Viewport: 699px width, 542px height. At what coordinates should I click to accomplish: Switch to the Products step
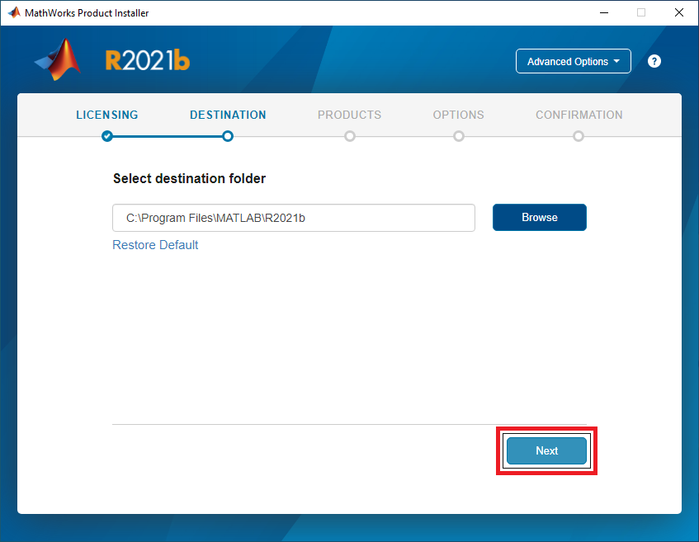349,115
